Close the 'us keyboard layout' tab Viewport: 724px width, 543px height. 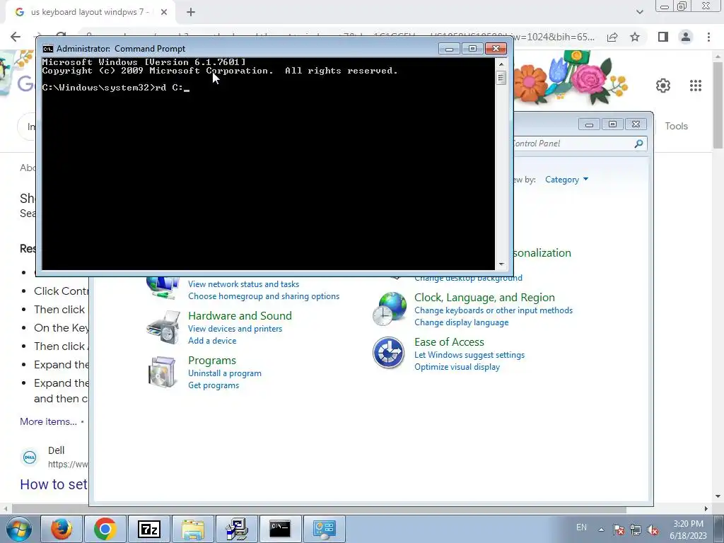(164, 13)
